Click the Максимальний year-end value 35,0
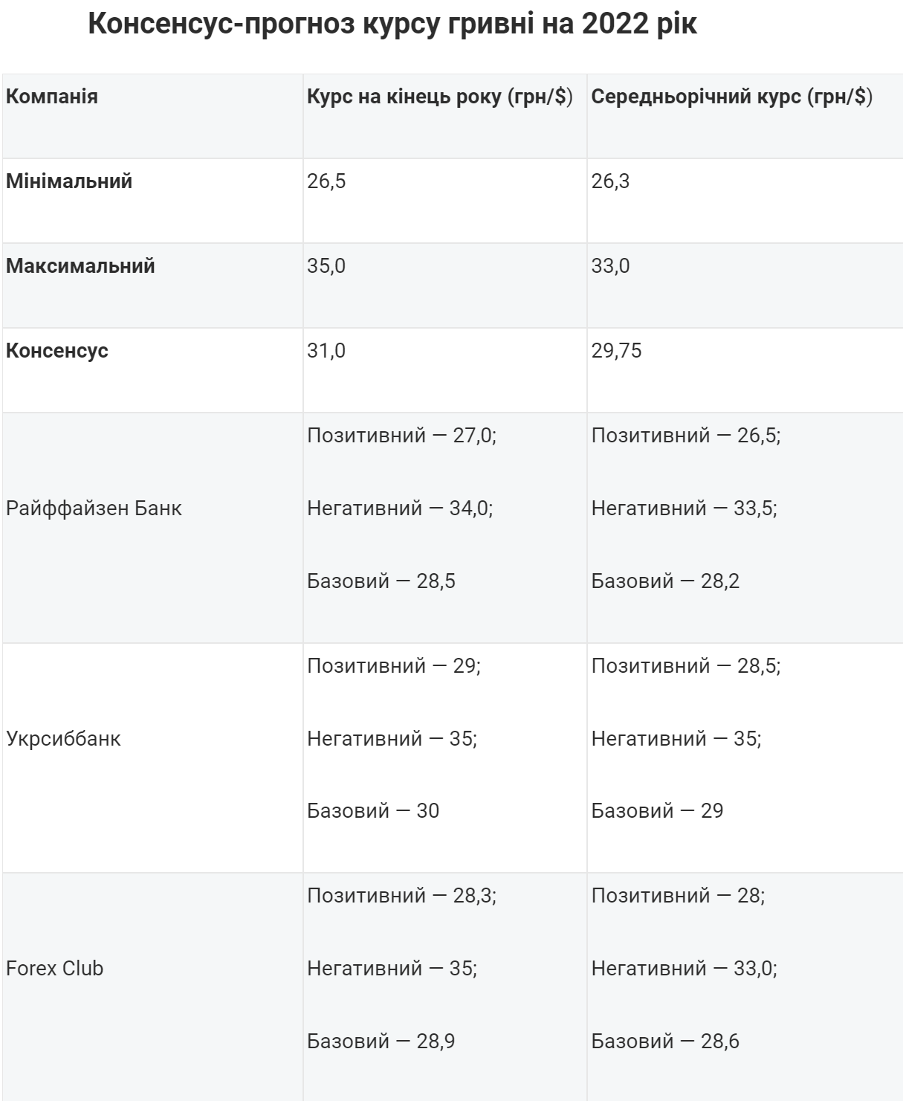 (x=326, y=266)
